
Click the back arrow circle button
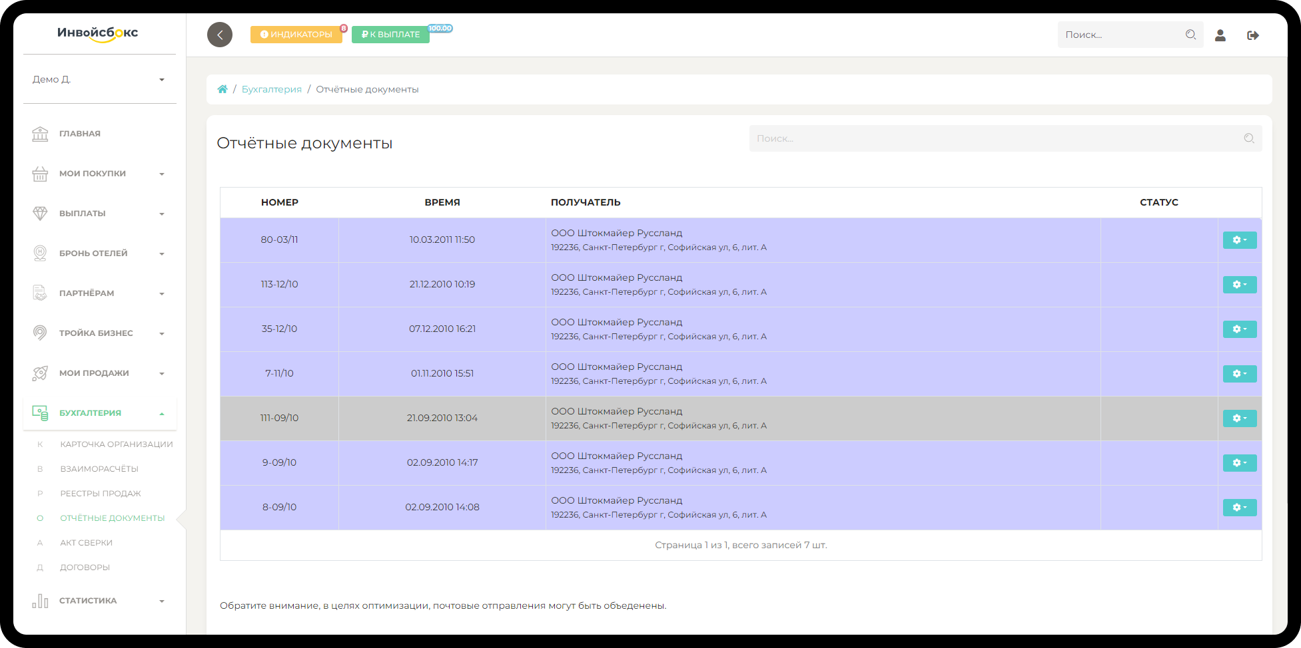point(220,35)
